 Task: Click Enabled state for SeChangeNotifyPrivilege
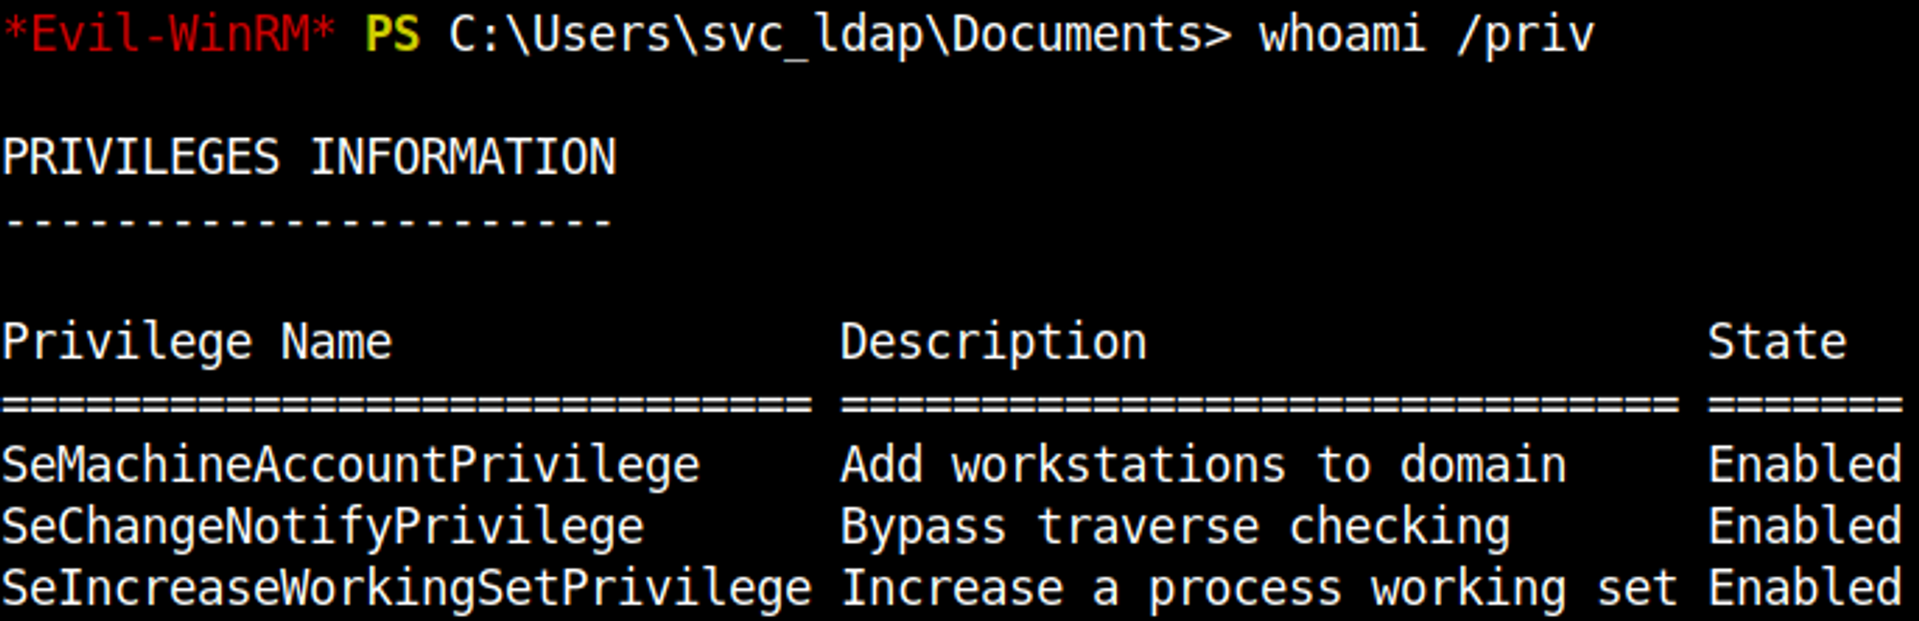pyautogui.click(x=1805, y=527)
